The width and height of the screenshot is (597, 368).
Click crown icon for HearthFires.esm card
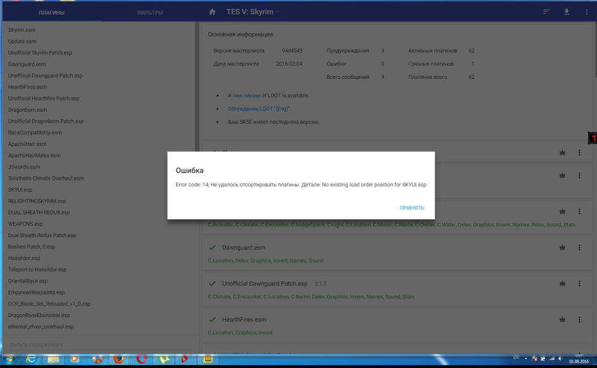tap(562, 320)
